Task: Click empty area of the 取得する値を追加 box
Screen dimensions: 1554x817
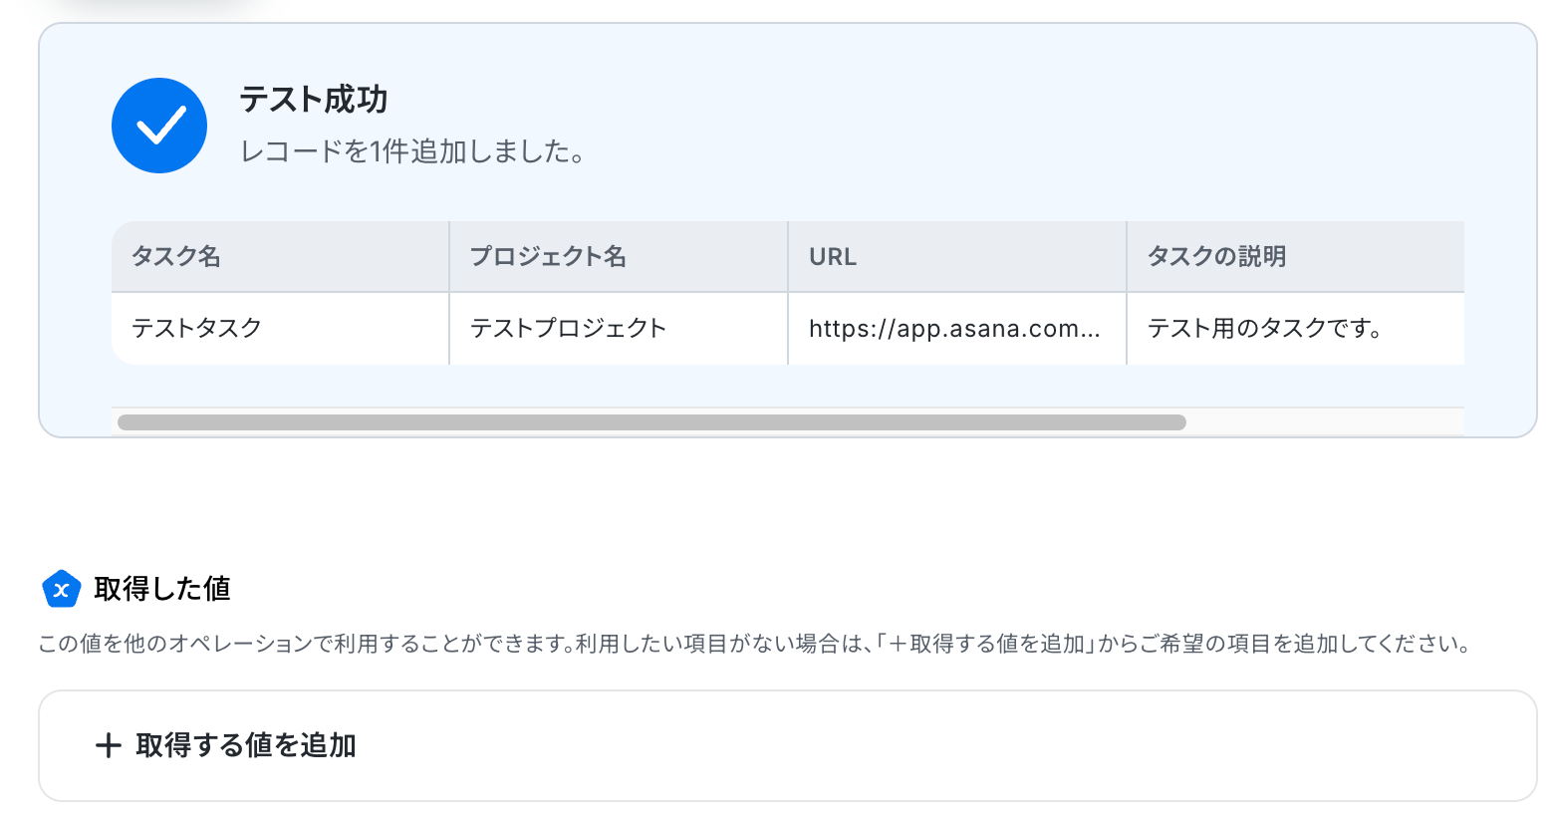Action: point(946,745)
